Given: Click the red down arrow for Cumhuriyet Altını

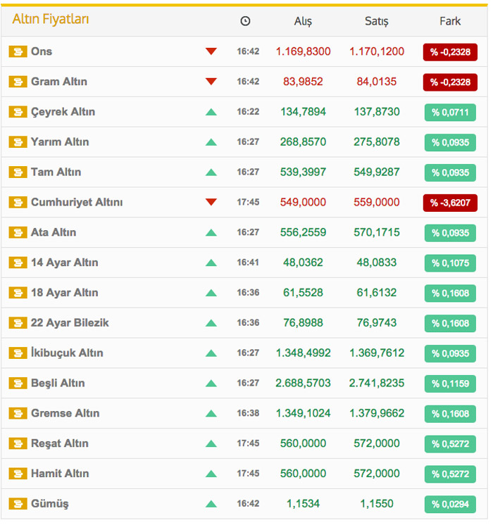Looking at the screenshot, I should click(x=211, y=203).
